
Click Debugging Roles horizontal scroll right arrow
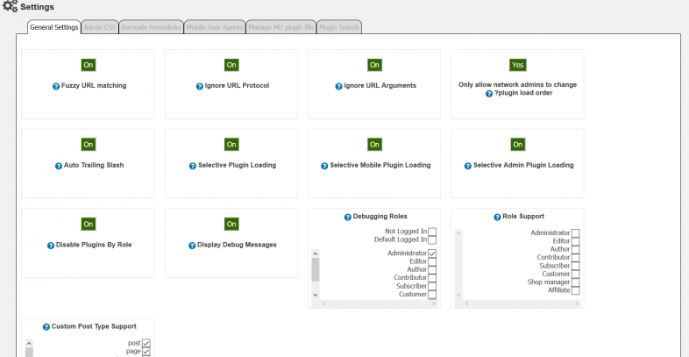click(433, 303)
